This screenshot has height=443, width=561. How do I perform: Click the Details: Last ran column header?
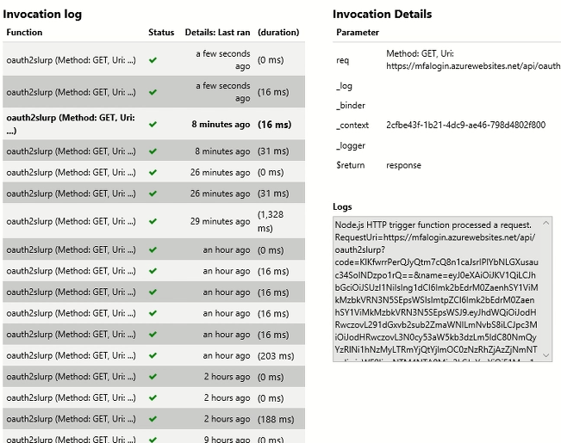click(217, 33)
